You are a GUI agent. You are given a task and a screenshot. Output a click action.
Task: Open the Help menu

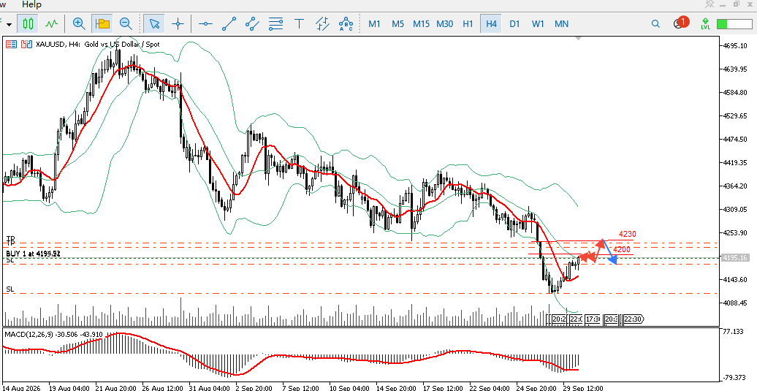32,4
